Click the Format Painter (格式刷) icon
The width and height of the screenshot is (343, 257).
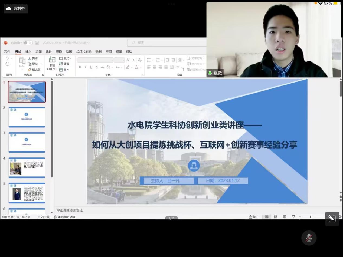pos(30,70)
